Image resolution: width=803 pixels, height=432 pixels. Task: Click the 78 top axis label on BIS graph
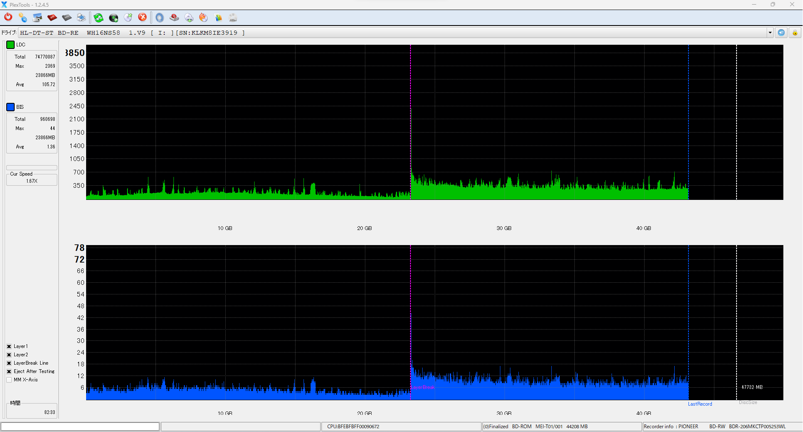(x=79, y=248)
